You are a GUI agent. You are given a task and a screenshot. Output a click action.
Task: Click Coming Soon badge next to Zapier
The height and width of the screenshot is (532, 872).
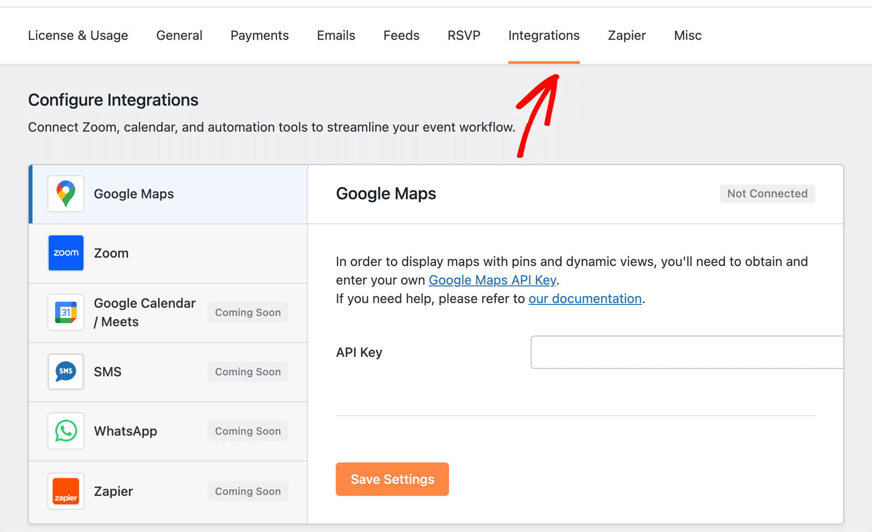[x=248, y=491]
